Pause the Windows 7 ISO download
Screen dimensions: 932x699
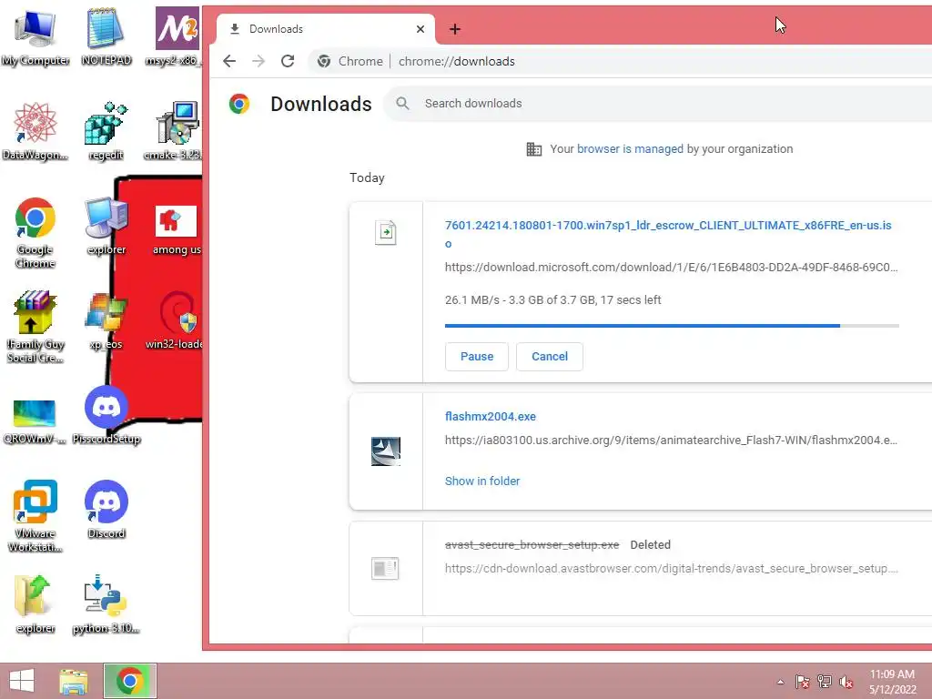477,357
